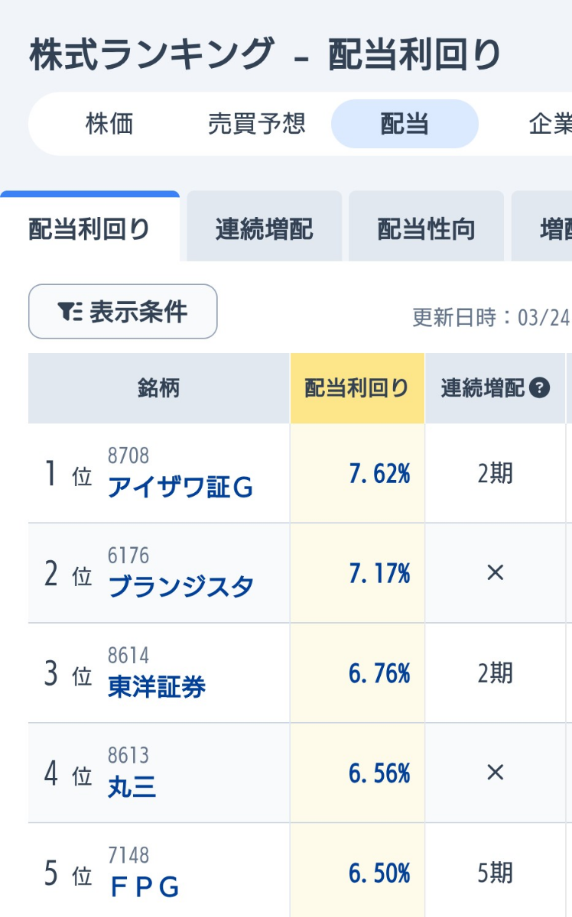572x917 pixels.
Task: Open the FPG stock link
Action: coord(145,887)
